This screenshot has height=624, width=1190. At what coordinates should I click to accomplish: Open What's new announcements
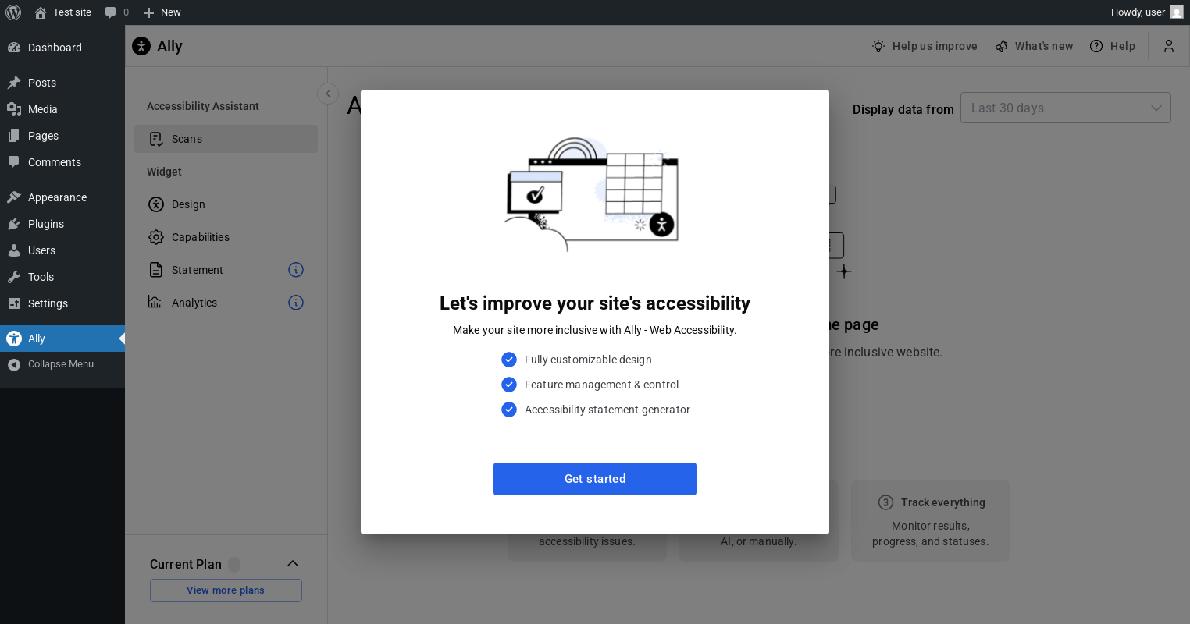point(1035,46)
